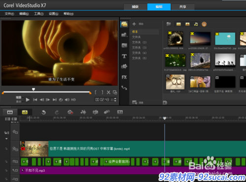Select the Media library icon in sidebar
The image size is (246, 182).
click(124, 24)
